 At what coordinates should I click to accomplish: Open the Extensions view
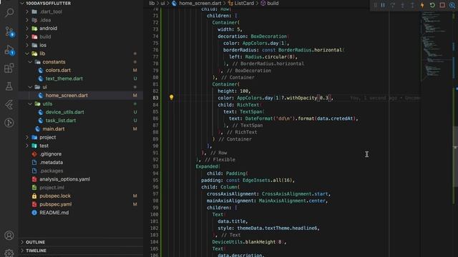[x=9, y=69]
